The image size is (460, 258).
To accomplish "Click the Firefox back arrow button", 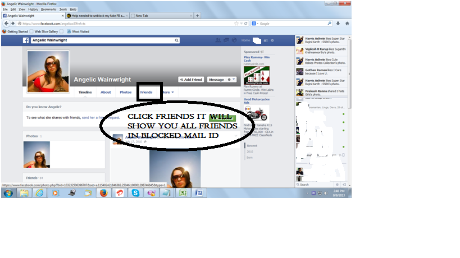I will 6,24.
